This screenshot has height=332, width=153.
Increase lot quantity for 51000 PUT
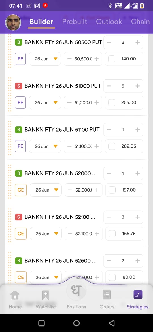point(138,86)
